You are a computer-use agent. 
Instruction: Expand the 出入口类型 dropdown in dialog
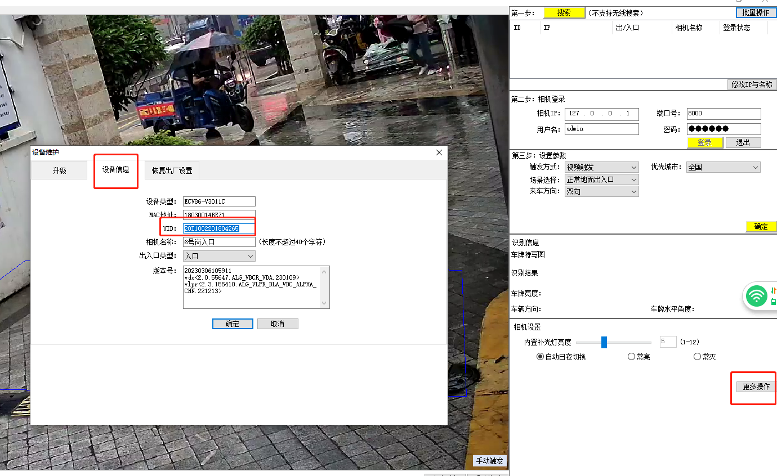click(x=219, y=256)
